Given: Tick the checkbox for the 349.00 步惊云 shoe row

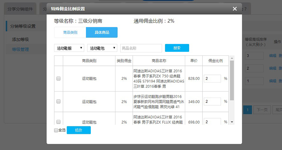Looking at the screenshot, I should (x=58, y=102).
